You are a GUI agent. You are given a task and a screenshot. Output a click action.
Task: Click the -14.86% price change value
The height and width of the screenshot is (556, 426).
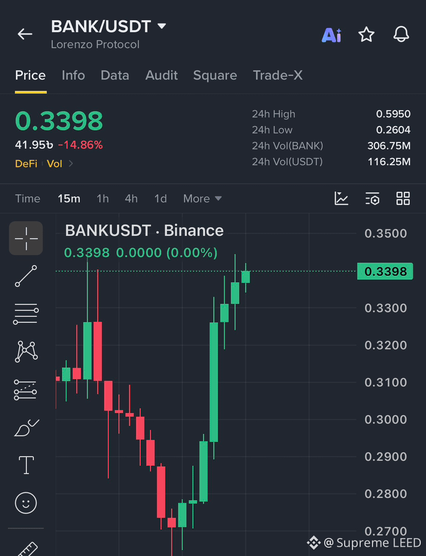tap(80, 145)
